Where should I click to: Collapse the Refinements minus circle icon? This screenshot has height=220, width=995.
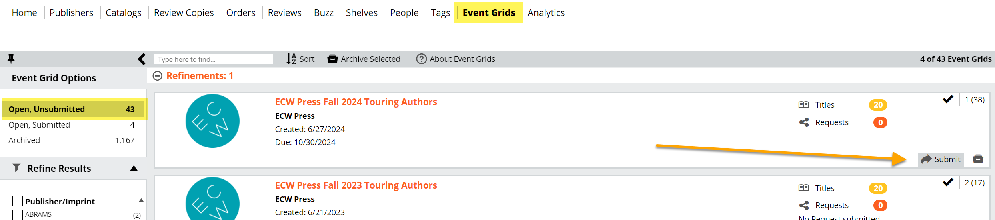coord(158,76)
